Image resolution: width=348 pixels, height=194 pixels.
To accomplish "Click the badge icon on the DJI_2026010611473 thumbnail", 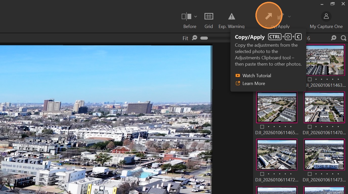I will pos(341,167).
